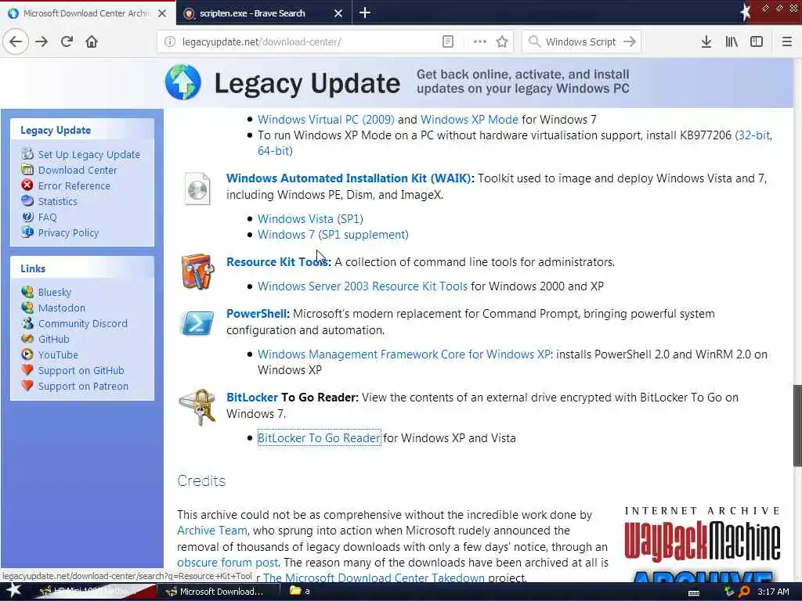Click Windows XP Mode link
The height and width of the screenshot is (601, 802).
coord(469,120)
